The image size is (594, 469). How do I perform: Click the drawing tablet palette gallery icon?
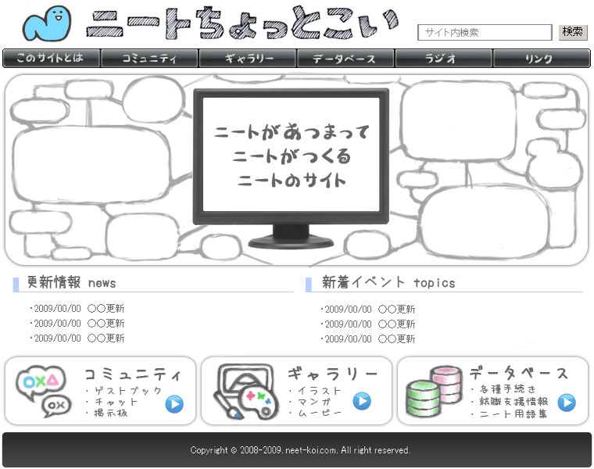tap(246, 392)
